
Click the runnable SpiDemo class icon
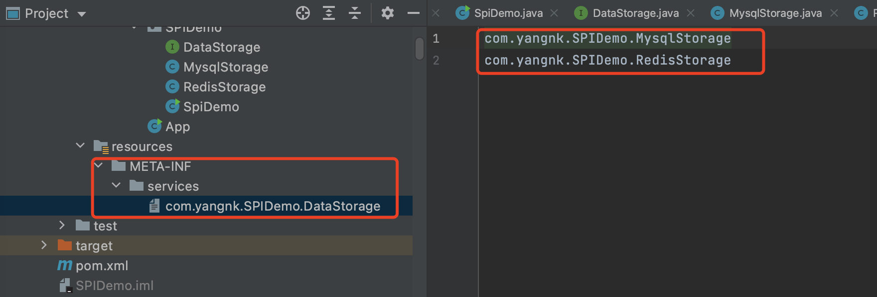[172, 106]
